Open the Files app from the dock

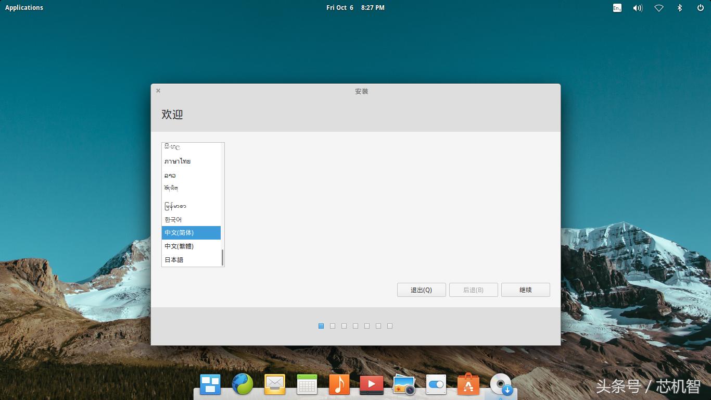210,384
